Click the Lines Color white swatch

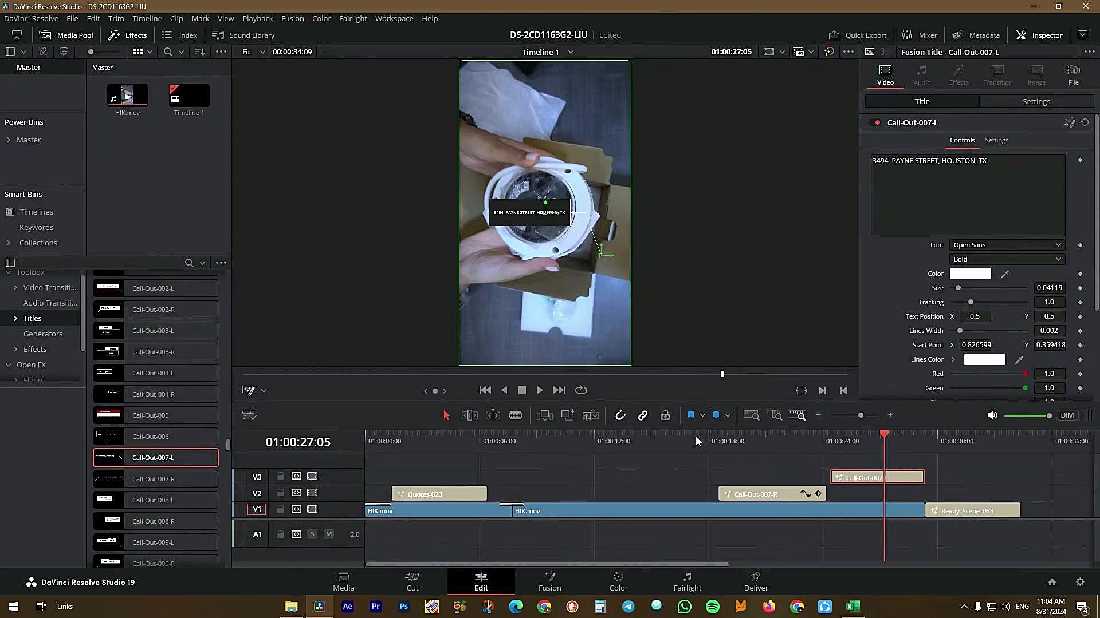(x=984, y=360)
